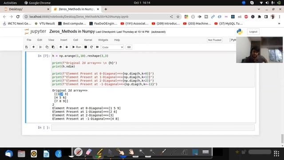Image resolution: width=284 pixels, height=160 pixels.
Task: Open Files manager in the dock
Action: coord(21,154)
